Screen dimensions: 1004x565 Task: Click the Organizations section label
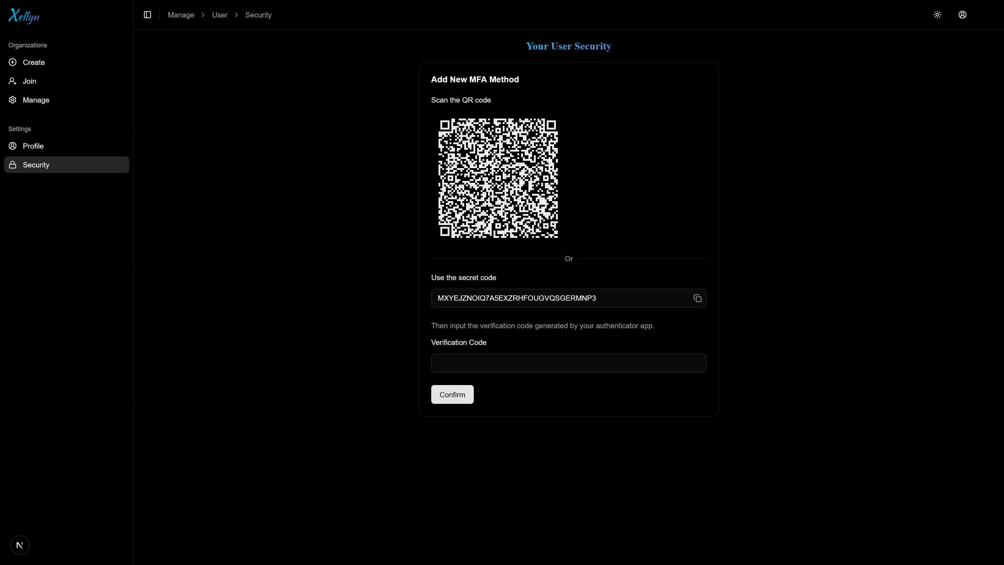pos(28,45)
